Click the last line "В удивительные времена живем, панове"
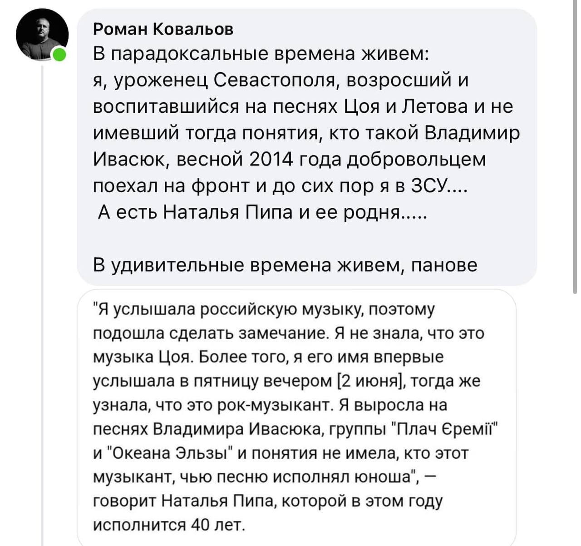The image size is (581, 546). [x=285, y=265]
